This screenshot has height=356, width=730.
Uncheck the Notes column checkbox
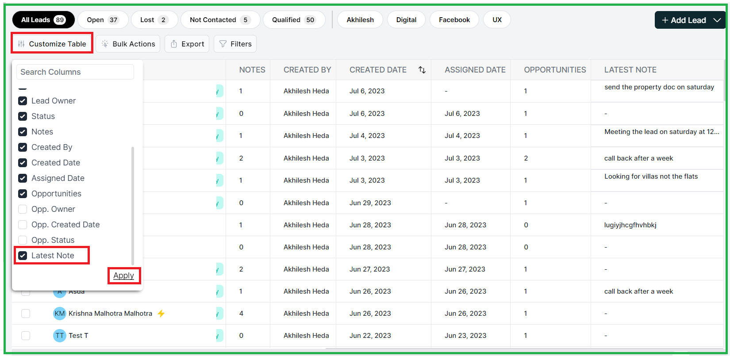(23, 132)
